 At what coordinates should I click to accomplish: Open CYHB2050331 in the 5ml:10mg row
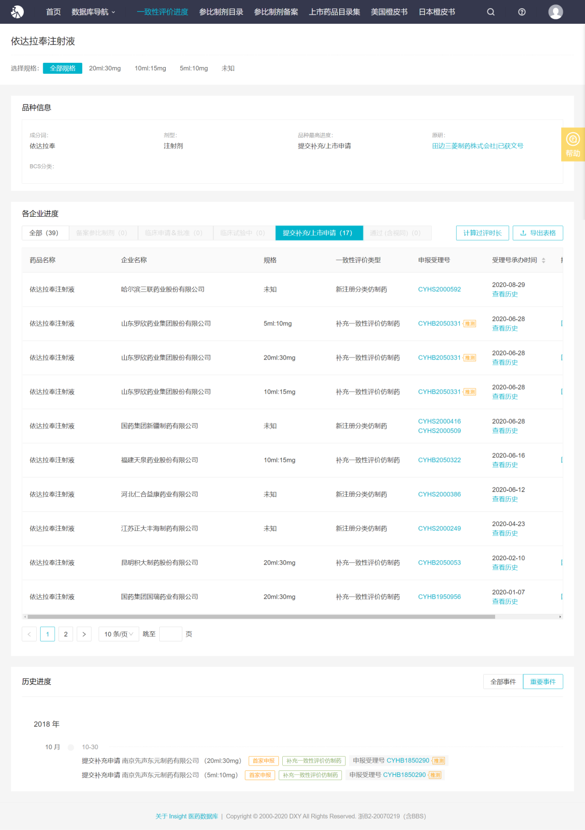tap(439, 323)
